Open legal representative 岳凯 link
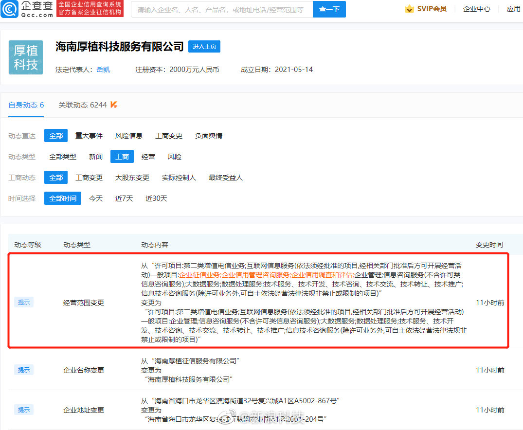This screenshot has width=523, height=430. click(103, 70)
